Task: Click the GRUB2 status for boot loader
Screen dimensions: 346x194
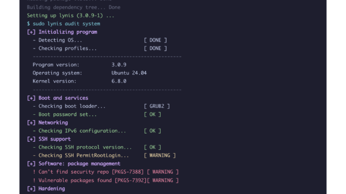Action: (x=157, y=106)
